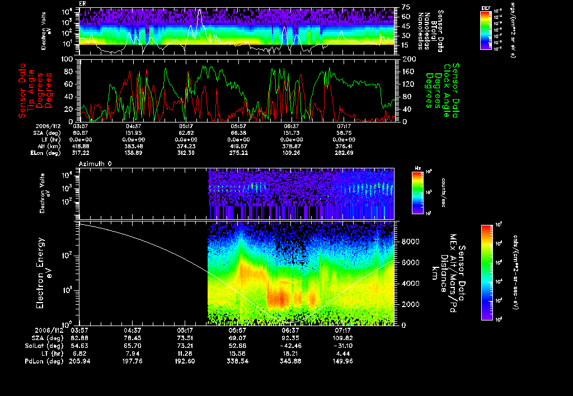
Task: Select the 'PdLon (deg)' row header
Action: (x=44, y=361)
